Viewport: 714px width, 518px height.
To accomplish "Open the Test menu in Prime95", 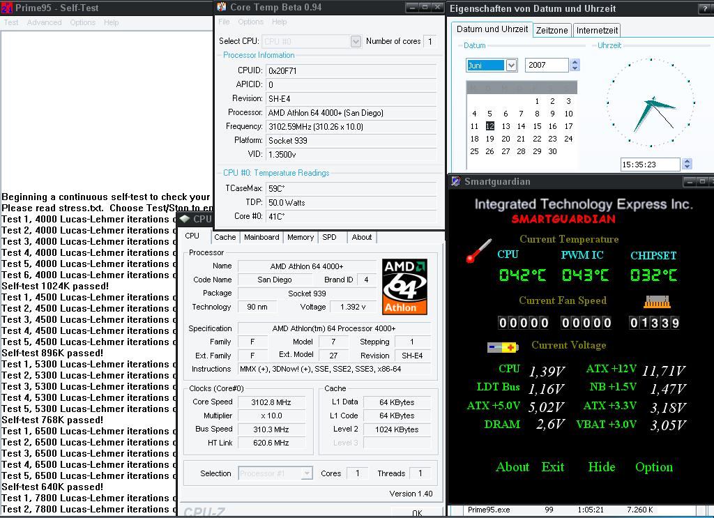I will 11,22.
